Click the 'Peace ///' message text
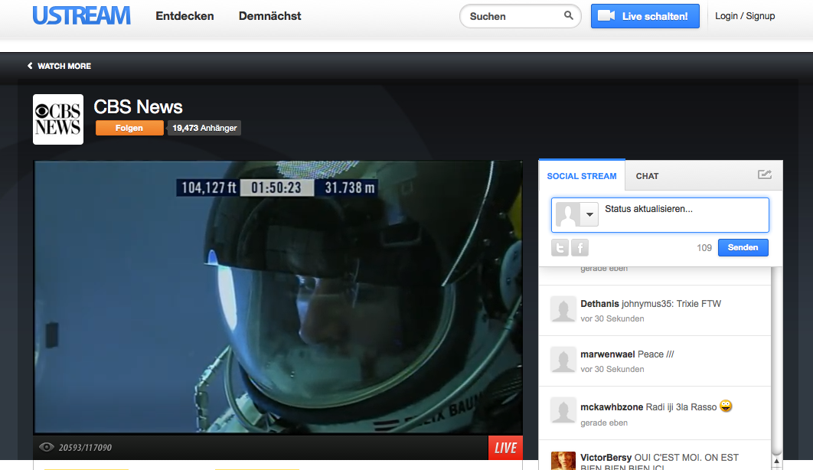This screenshot has width=813, height=470. coord(655,354)
